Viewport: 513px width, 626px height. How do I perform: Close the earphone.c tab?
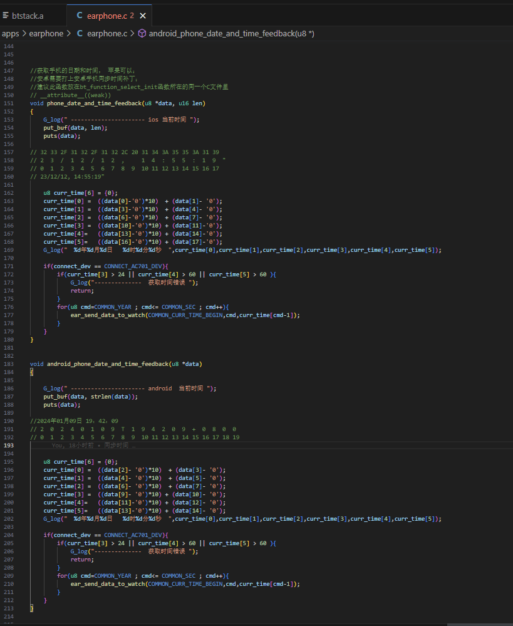143,16
